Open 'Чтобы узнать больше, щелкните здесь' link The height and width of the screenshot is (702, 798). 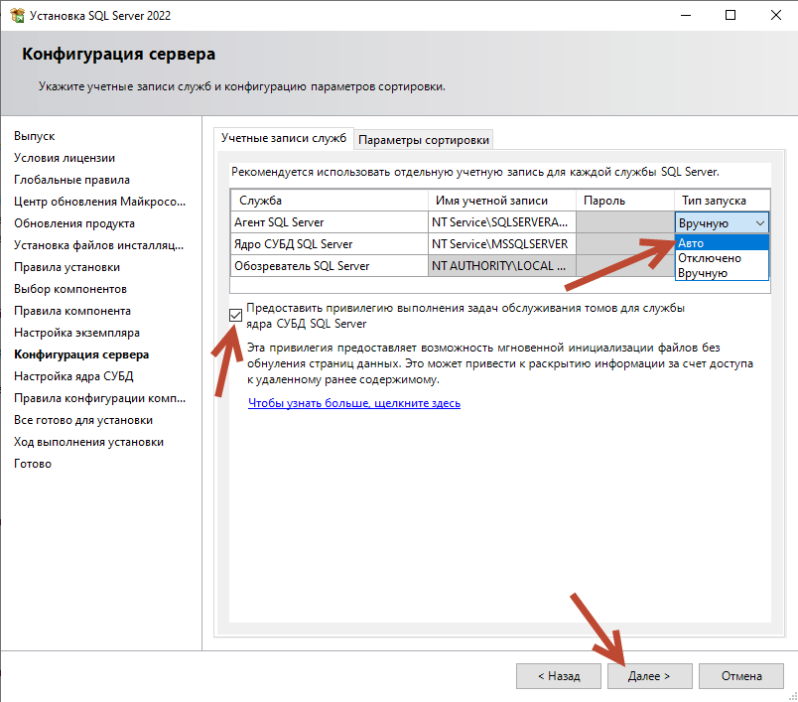pos(353,403)
